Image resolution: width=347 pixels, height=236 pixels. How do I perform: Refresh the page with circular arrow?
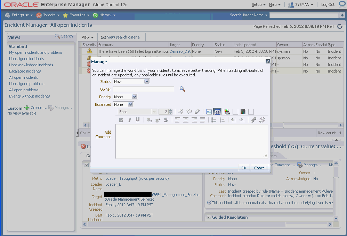pyautogui.click(x=340, y=26)
